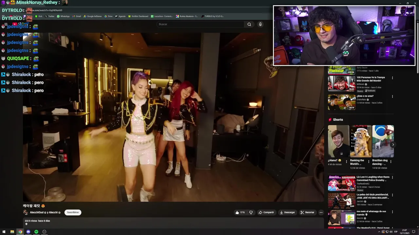Open options menu for 100 Personas video
The height and width of the screenshot is (235, 419).
pyautogui.click(x=392, y=78)
